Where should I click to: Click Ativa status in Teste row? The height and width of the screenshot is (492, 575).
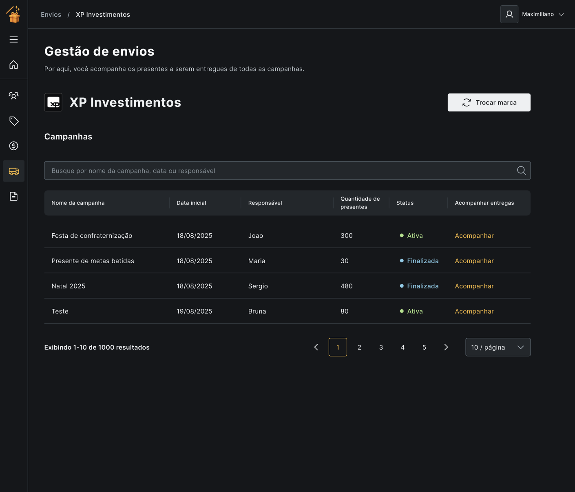pyautogui.click(x=411, y=311)
